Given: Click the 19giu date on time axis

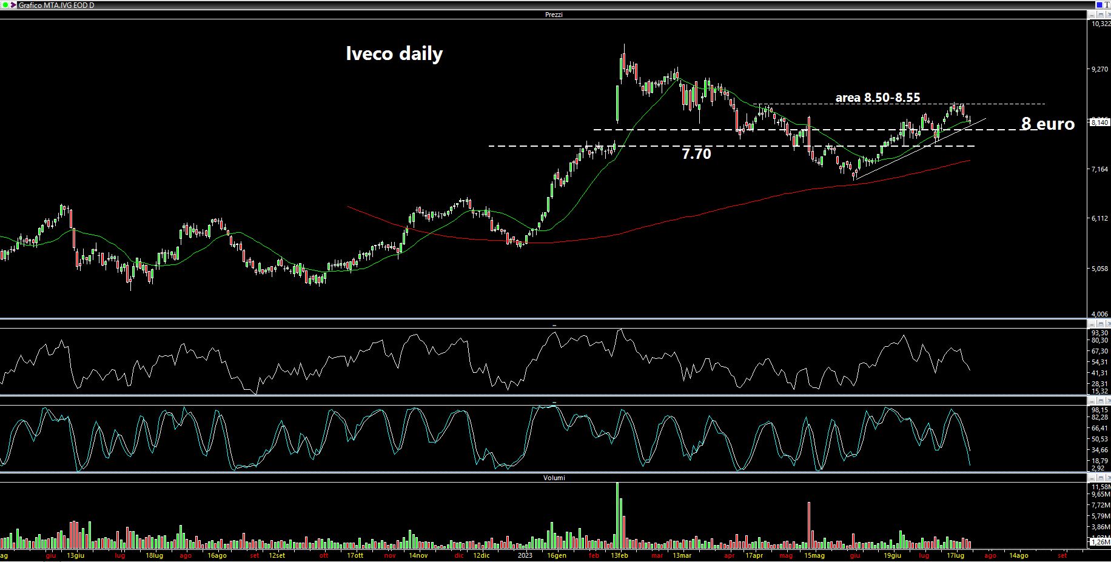Looking at the screenshot, I should click(x=892, y=555).
